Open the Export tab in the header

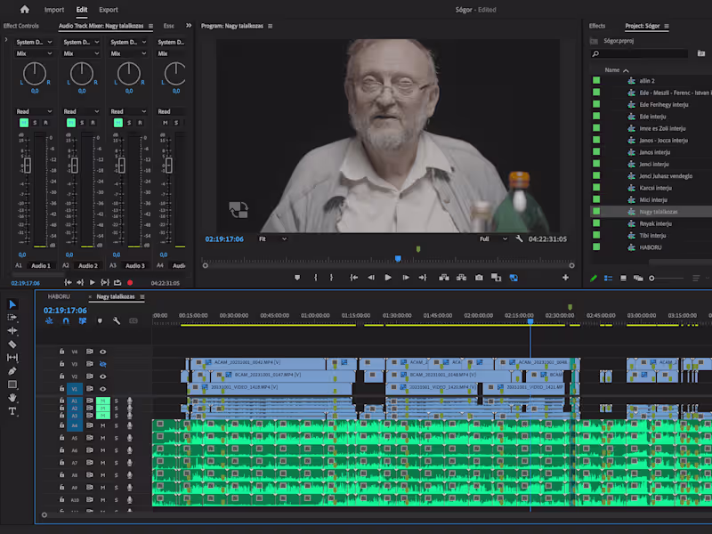point(108,10)
